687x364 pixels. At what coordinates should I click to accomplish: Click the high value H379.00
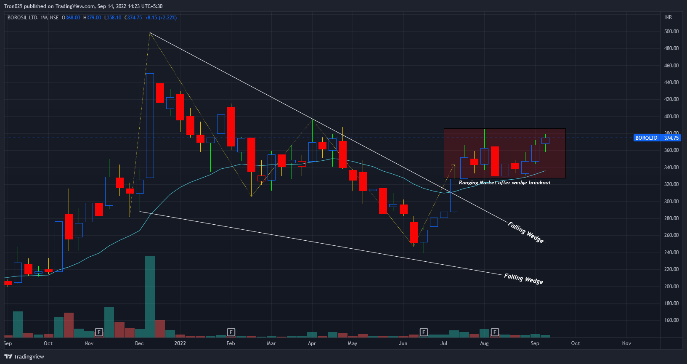[92, 18]
